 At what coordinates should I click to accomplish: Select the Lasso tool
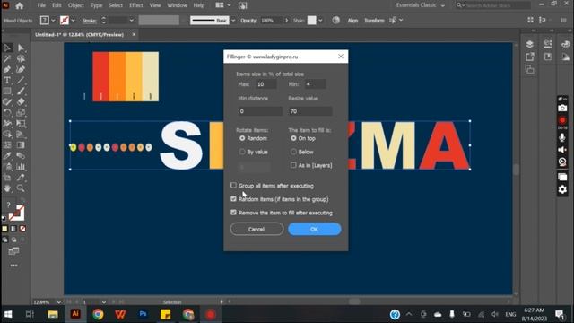(x=21, y=58)
